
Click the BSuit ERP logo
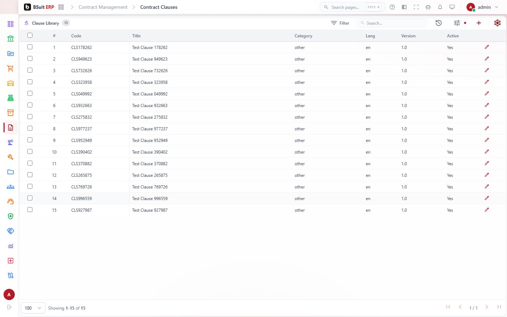coord(39,7)
